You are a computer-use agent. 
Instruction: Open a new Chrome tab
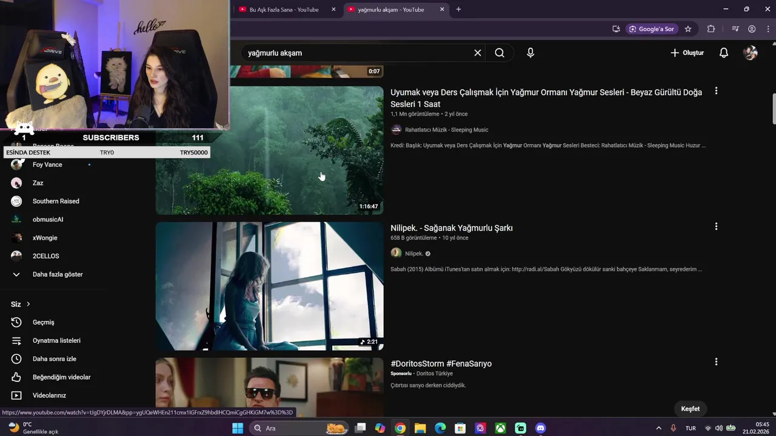(458, 10)
